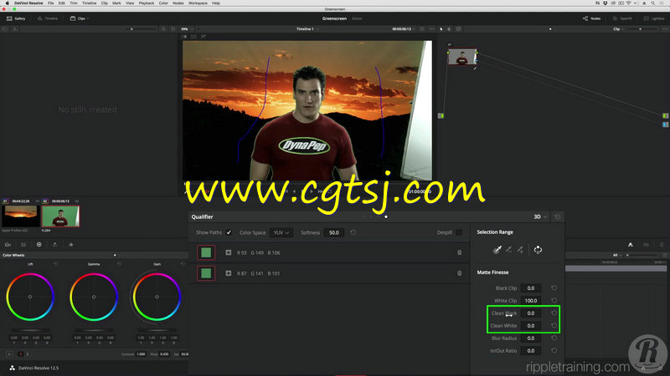This screenshot has height=376, width=670.
Task: Open the viewer timecode dropdown
Action: tap(404, 29)
